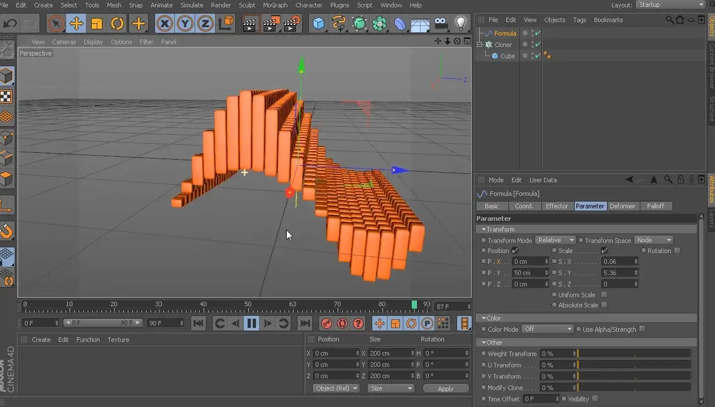Switch to the Falloff tab
715x407 pixels.
tap(656, 206)
